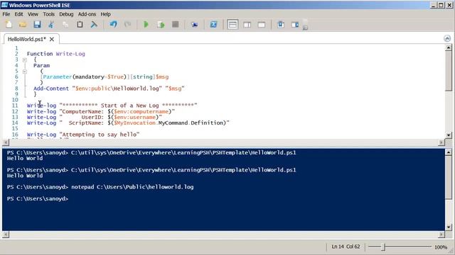Click the Show Command Add-on icon
Image resolution: width=455 pixels, height=255 pixels.
[295, 25]
